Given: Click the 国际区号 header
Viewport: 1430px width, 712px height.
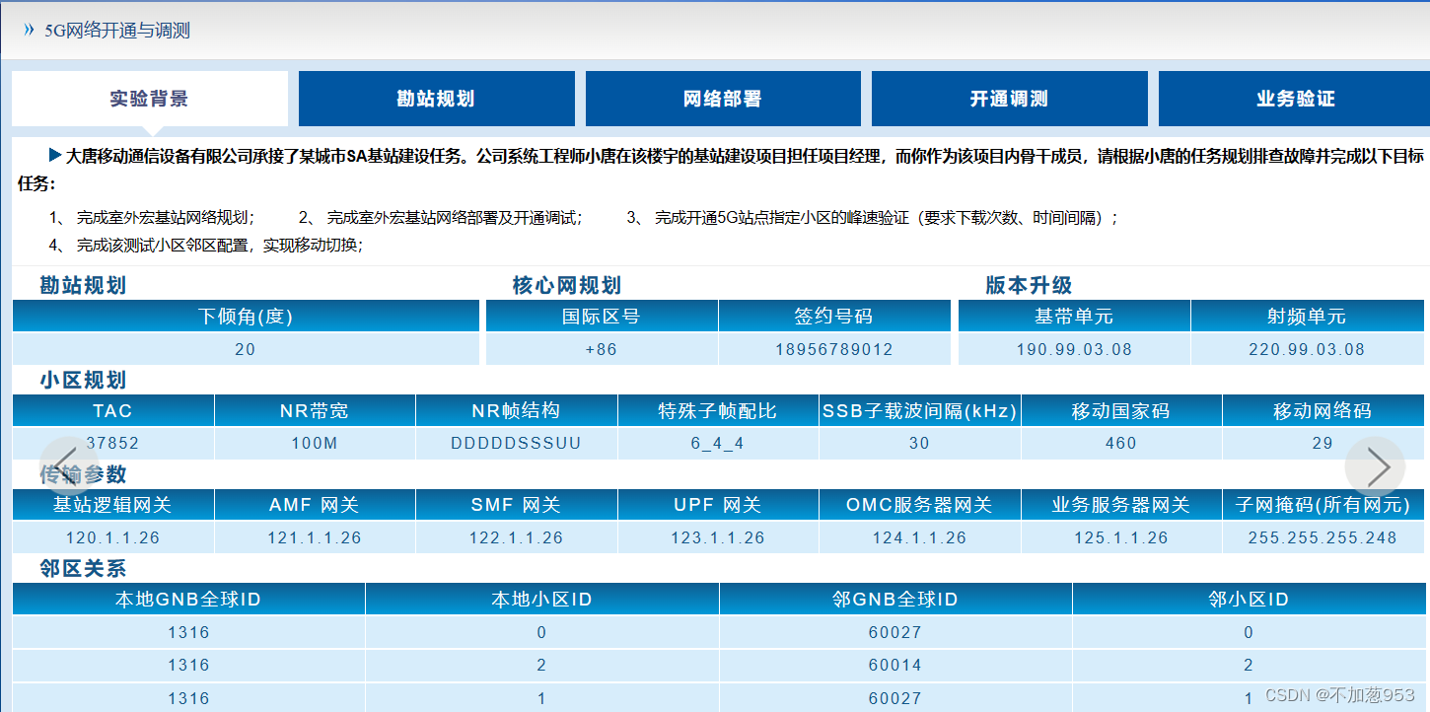Looking at the screenshot, I should 602,317.
